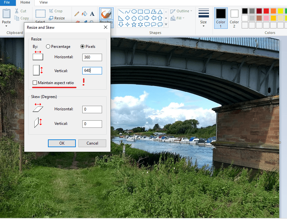Image resolution: width=287 pixels, height=219 pixels.
Task: Select the Fill with color bucket tool
Action: 84,14
